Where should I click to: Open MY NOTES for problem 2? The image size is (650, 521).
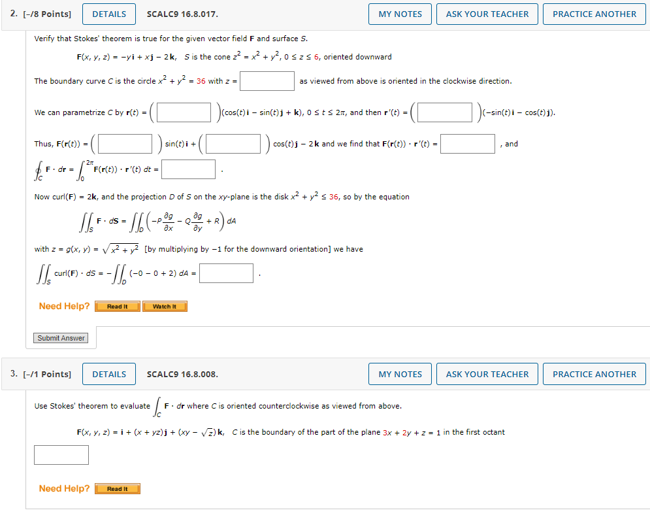coord(399,14)
